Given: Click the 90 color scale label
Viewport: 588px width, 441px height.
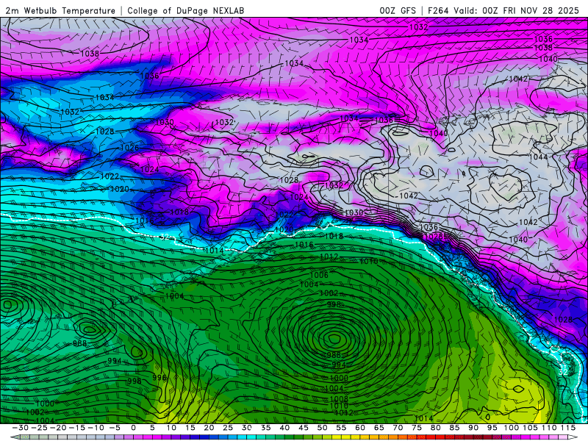Looking at the screenshot, I should click(x=473, y=428).
